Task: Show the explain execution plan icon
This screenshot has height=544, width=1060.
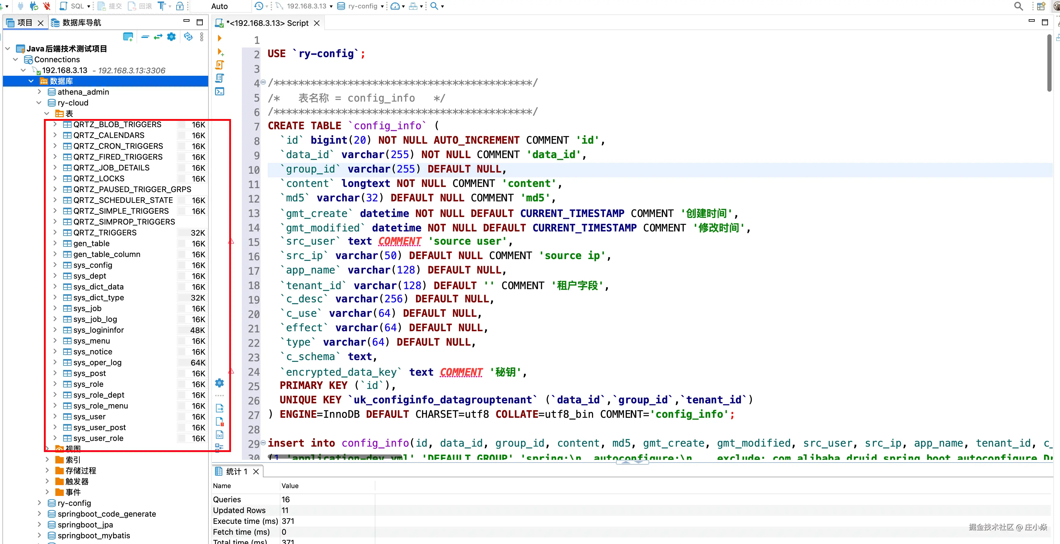Action: pyautogui.click(x=220, y=78)
